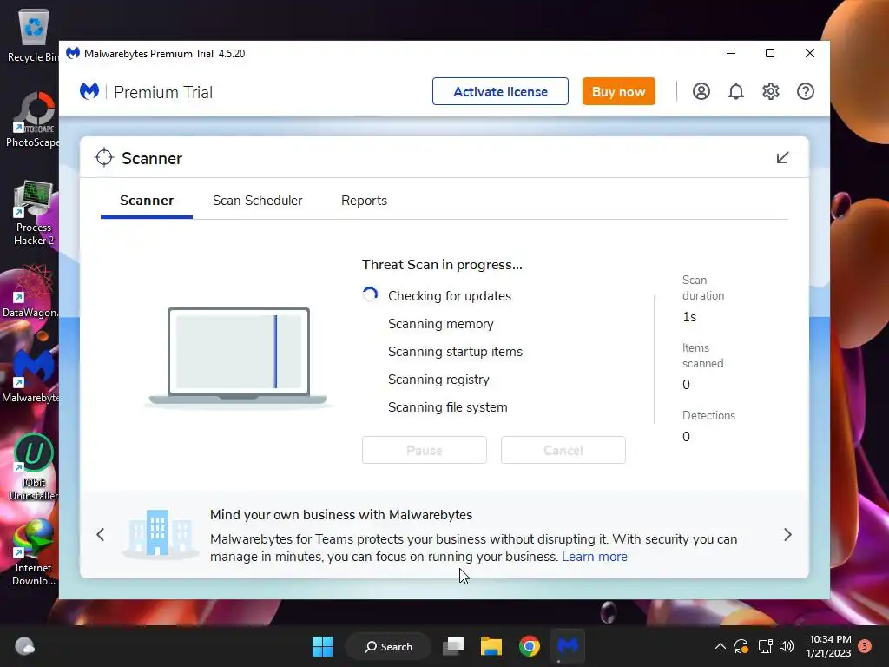
Task: Click the laptop scan illustration
Action: point(238,356)
